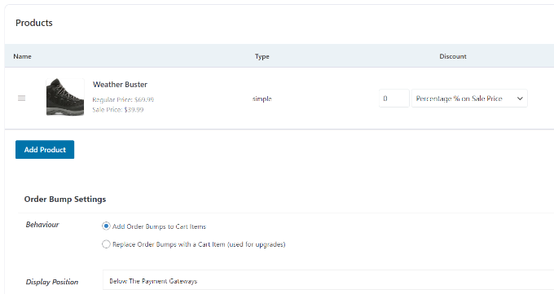Click the discount amount input field
554x294 pixels.
(x=394, y=99)
